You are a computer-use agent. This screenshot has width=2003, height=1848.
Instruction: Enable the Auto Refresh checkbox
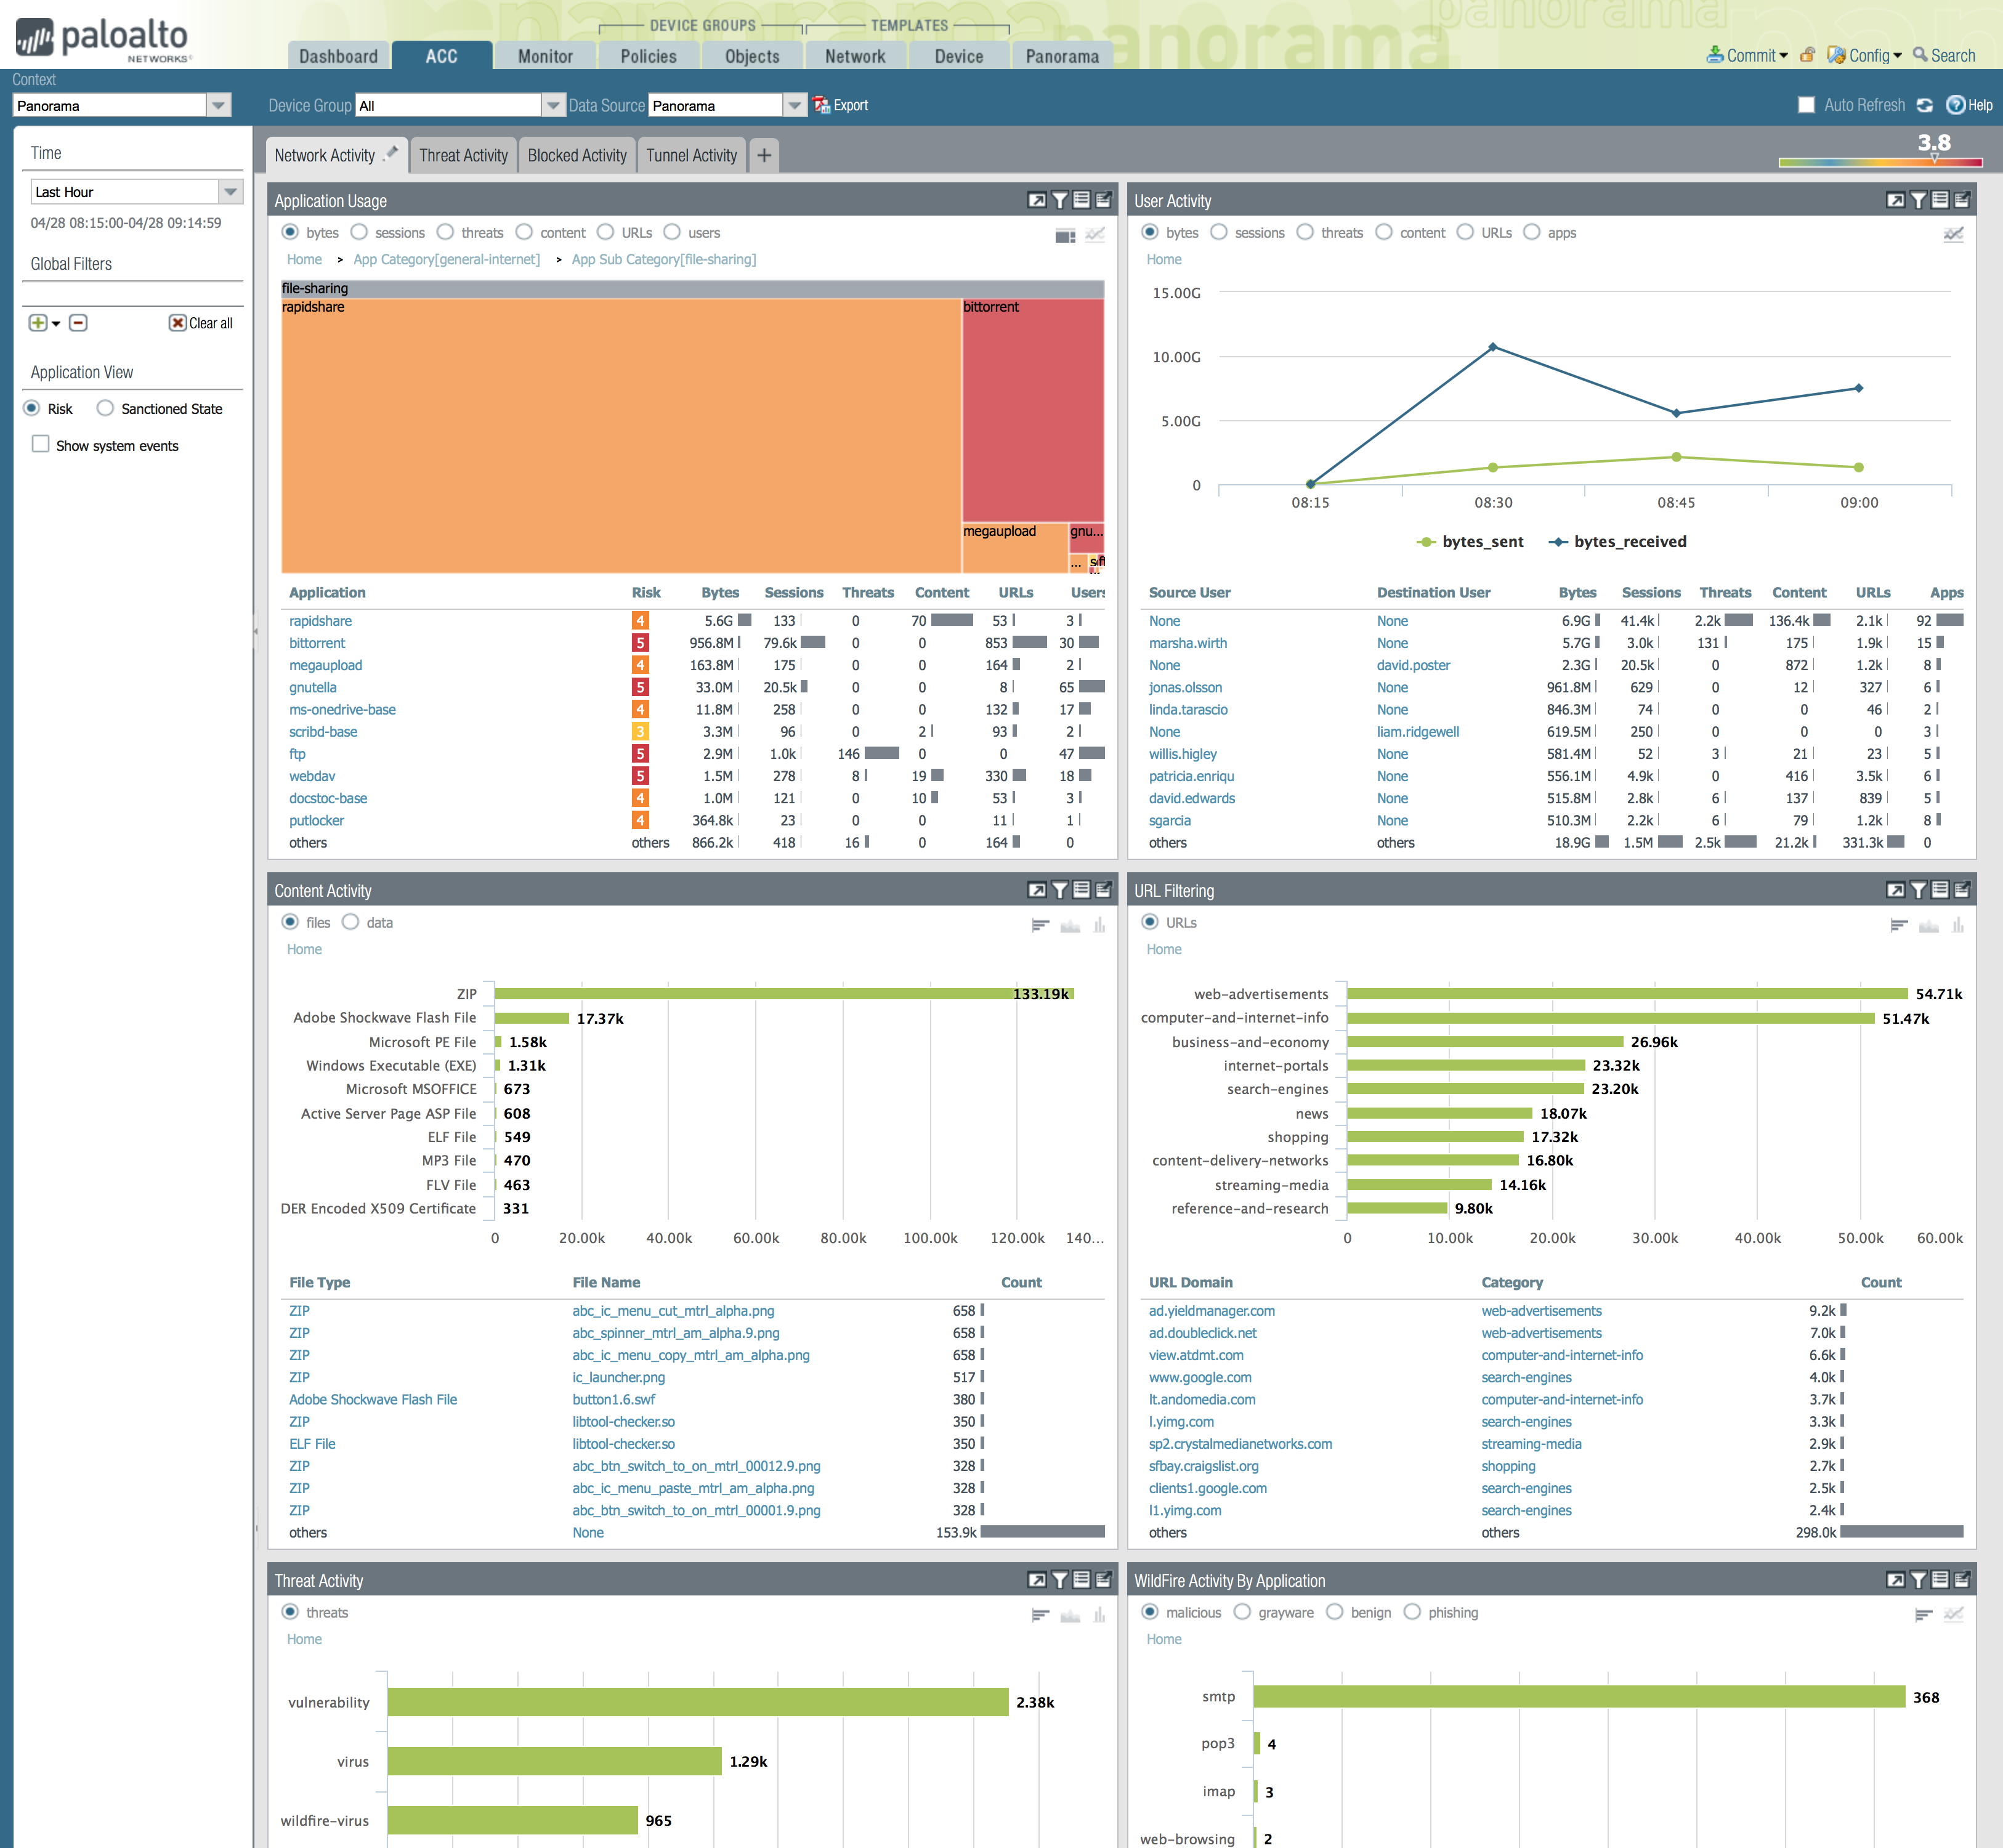(x=1806, y=105)
